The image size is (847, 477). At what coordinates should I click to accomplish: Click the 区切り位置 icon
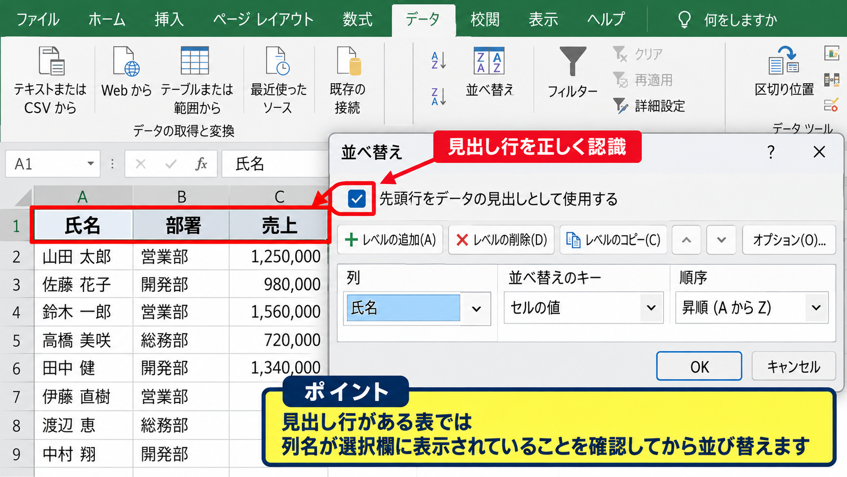(784, 60)
